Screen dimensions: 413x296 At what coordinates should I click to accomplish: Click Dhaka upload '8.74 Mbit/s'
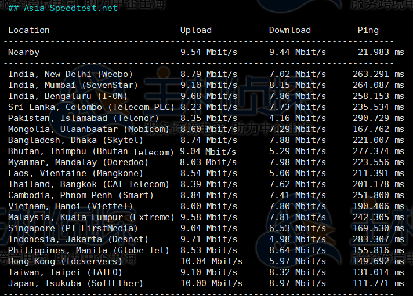[x=209, y=141]
